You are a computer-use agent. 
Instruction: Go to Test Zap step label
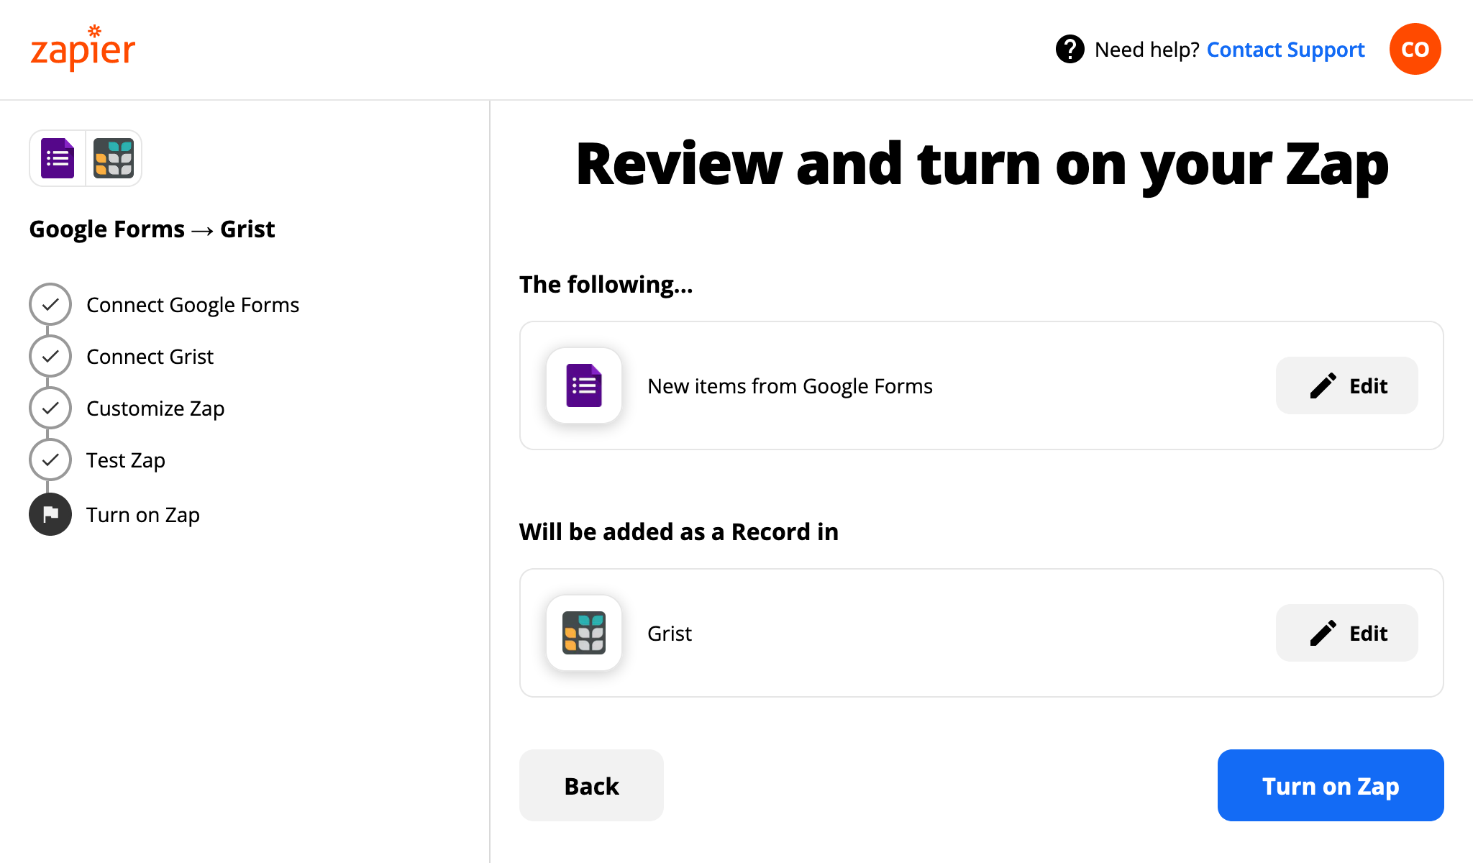pyautogui.click(x=126, y=460)
